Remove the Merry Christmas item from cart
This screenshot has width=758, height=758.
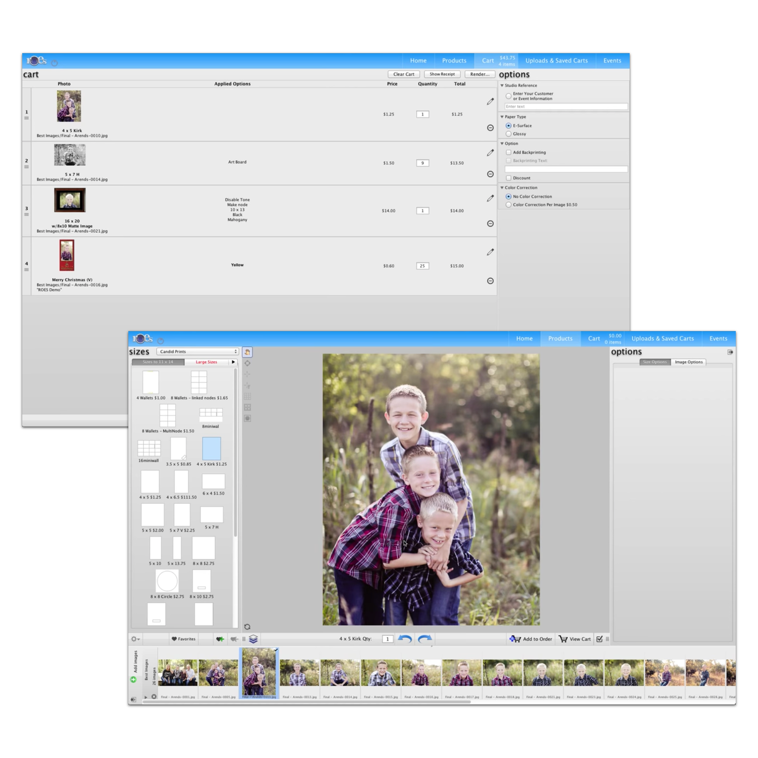pos(490,281)
